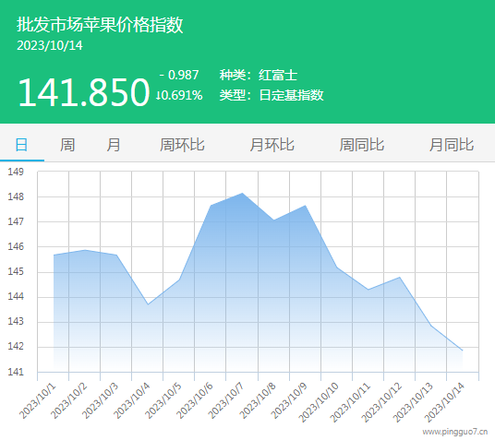Click the 2023/10/9 chart point
Screen dimensions: 495x440
pyautogui.click(x=305, y=206)
